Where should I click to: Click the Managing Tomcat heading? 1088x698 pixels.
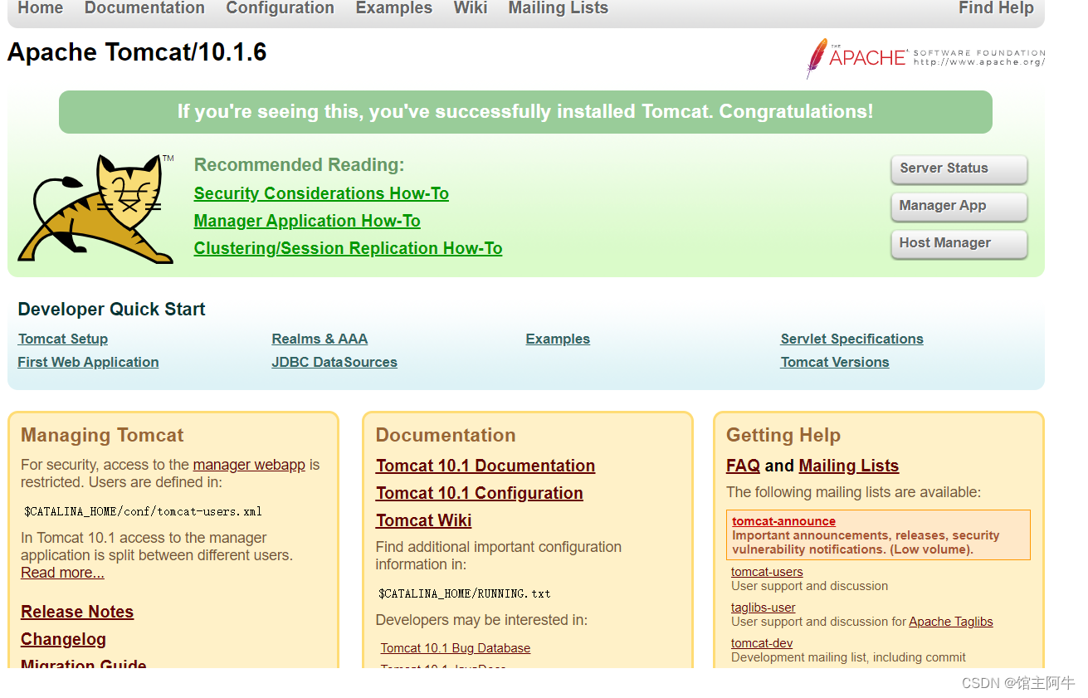(x=102, y=435)
